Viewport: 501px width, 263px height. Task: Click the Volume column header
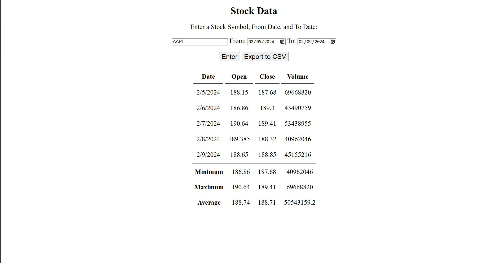tap(298, 77)
